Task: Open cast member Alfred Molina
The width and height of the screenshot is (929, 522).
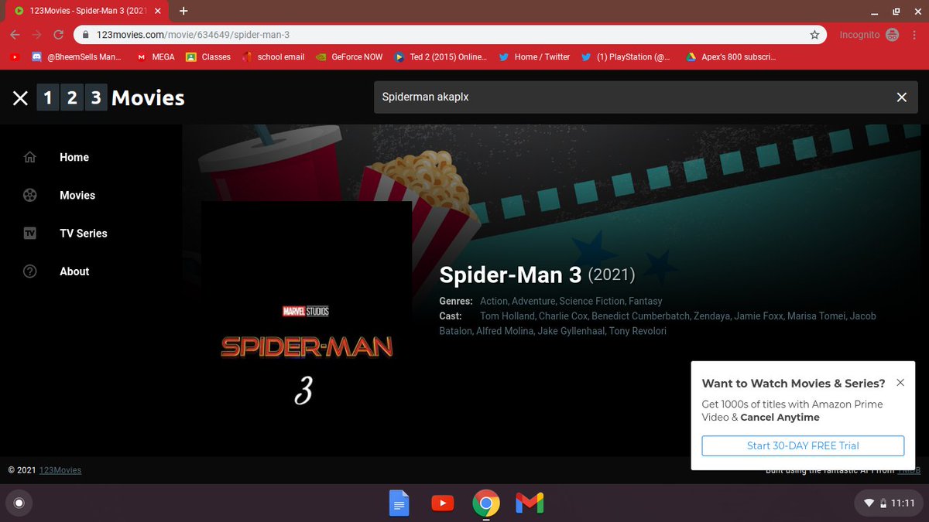Action: click(x=503, y=331)
